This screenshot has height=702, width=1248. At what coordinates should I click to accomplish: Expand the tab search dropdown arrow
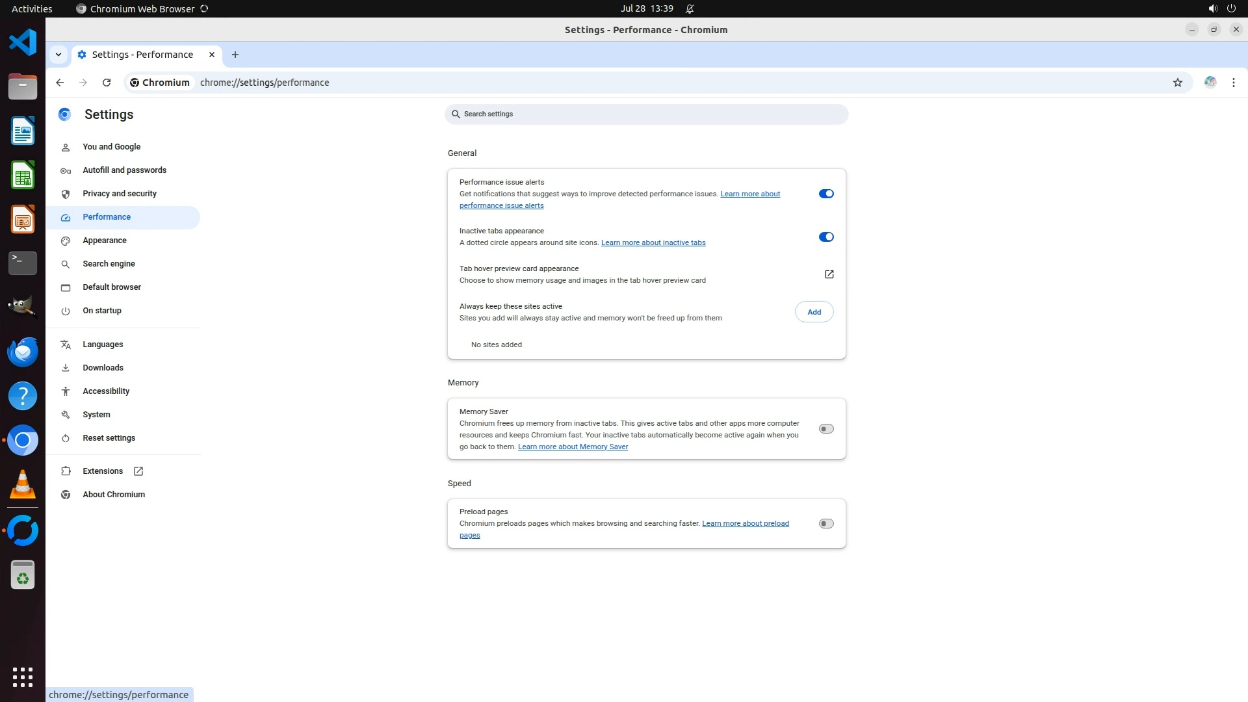[58, 55]
